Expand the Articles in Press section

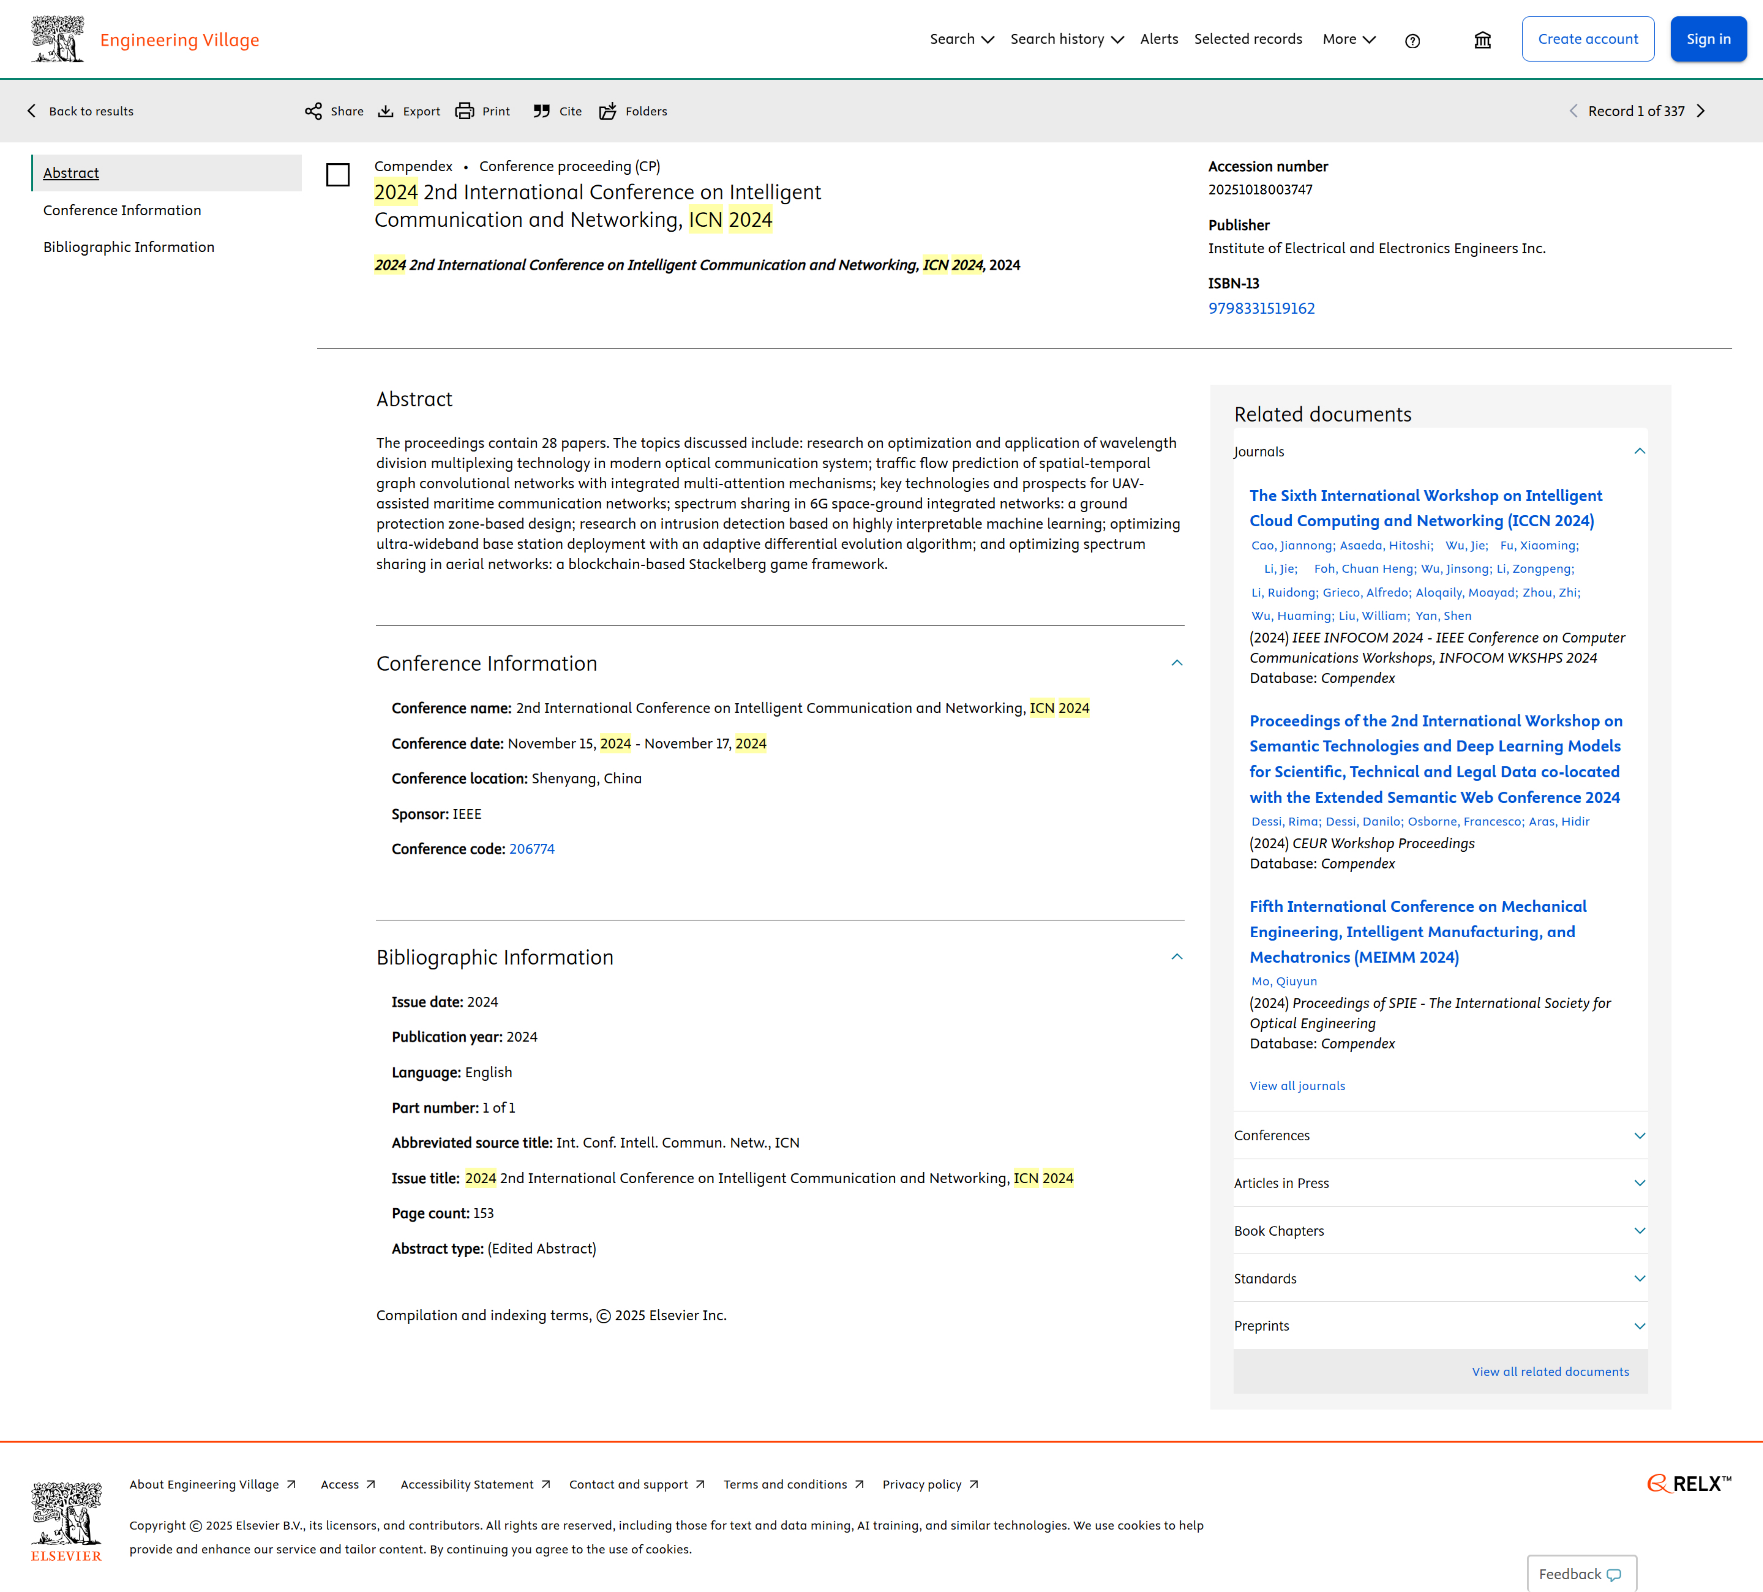1640,1183
